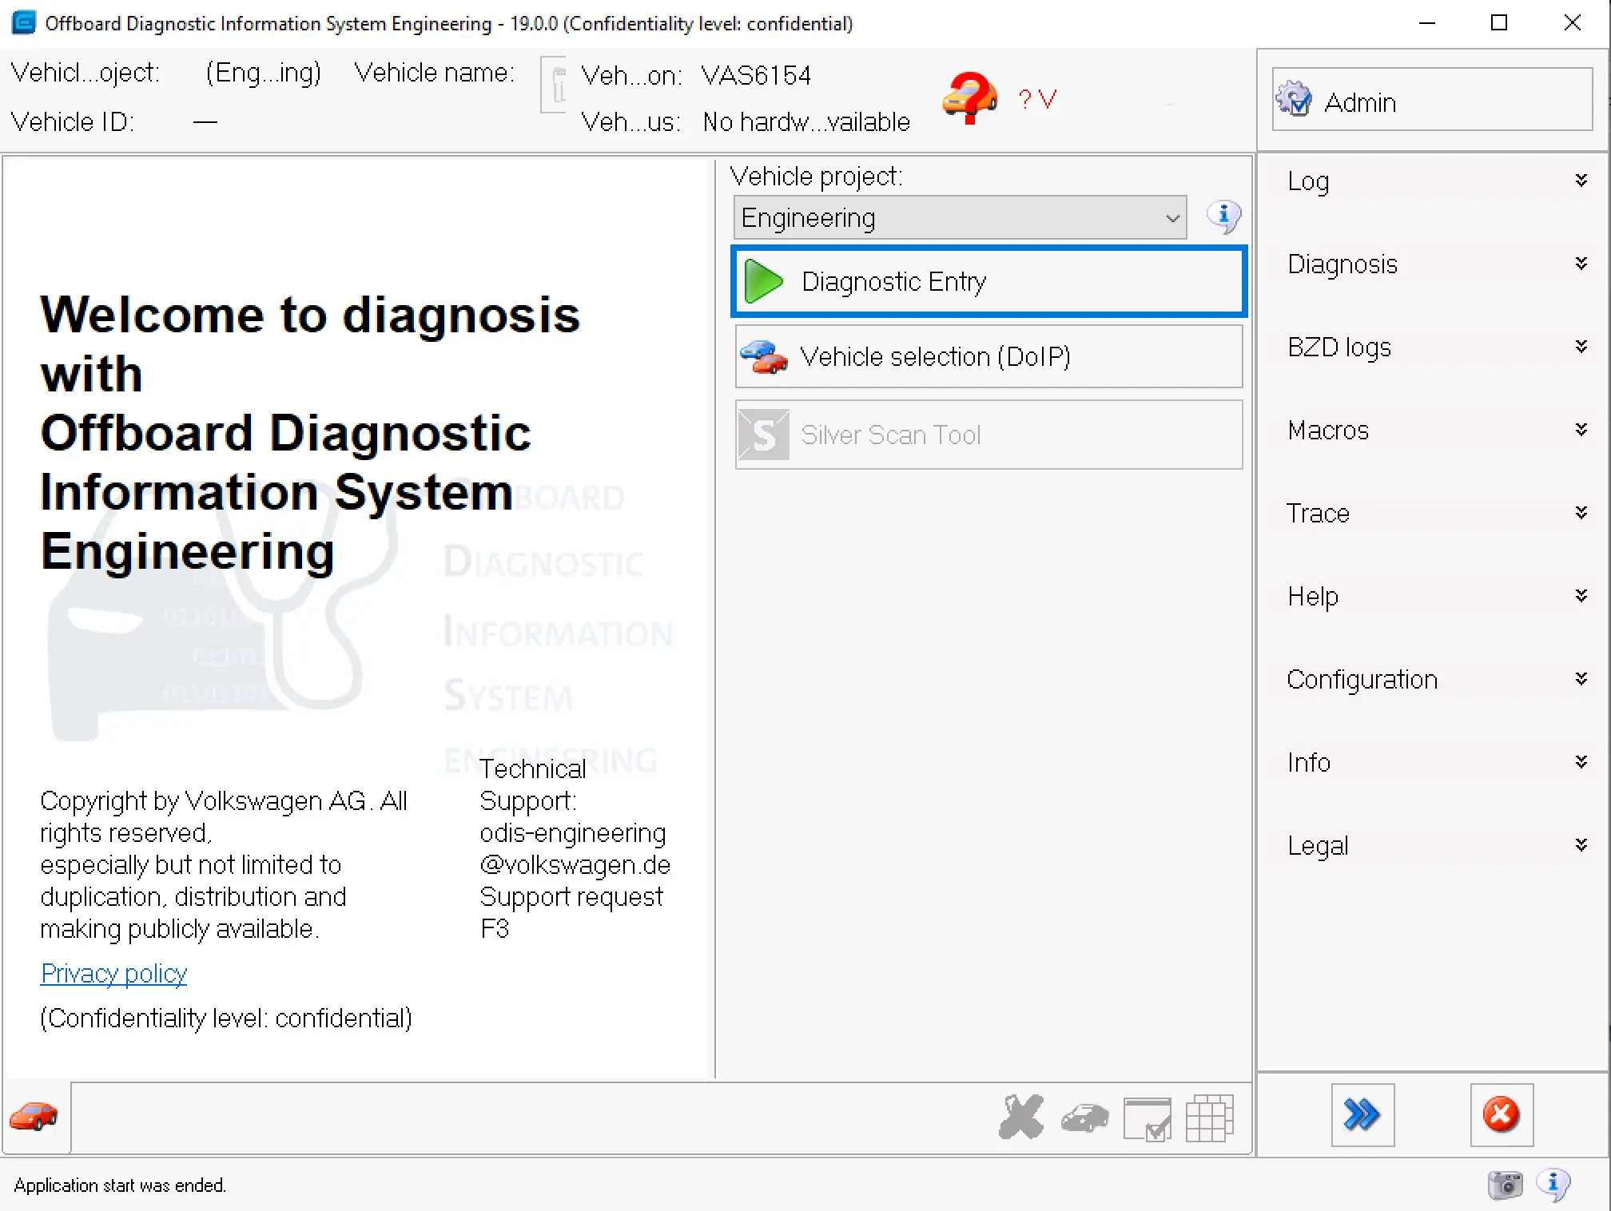Click the info icon beside the Vehicle project dropdown
The width and height of the screenshot is (1611, 1211).
tap(1224, 216)
